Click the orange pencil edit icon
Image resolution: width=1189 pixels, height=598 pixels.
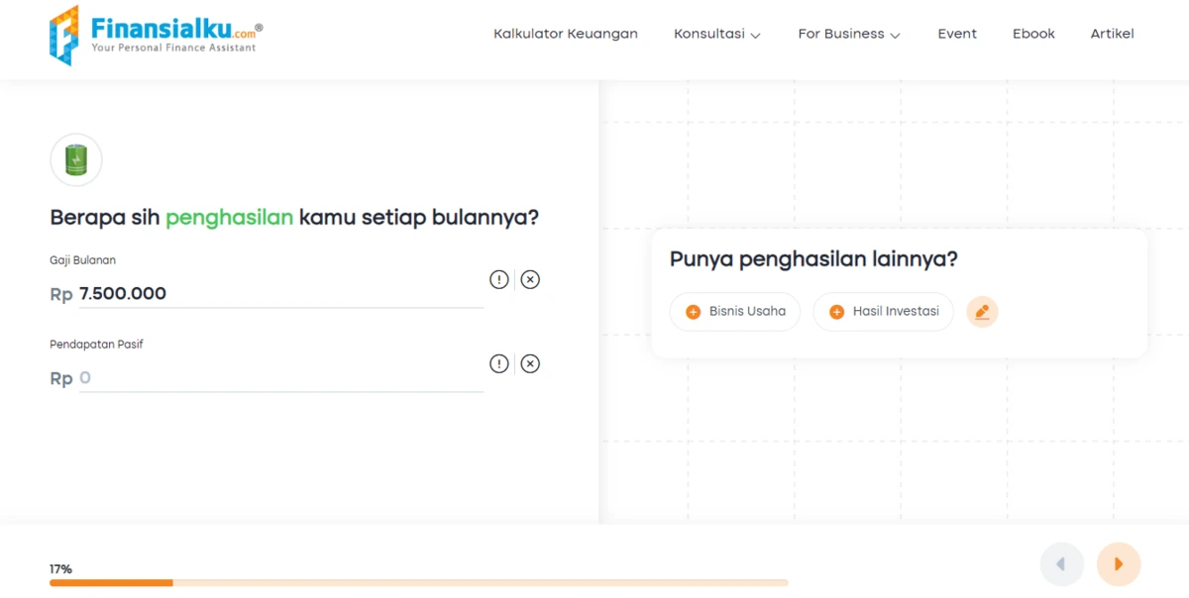[x=982, y=312]
